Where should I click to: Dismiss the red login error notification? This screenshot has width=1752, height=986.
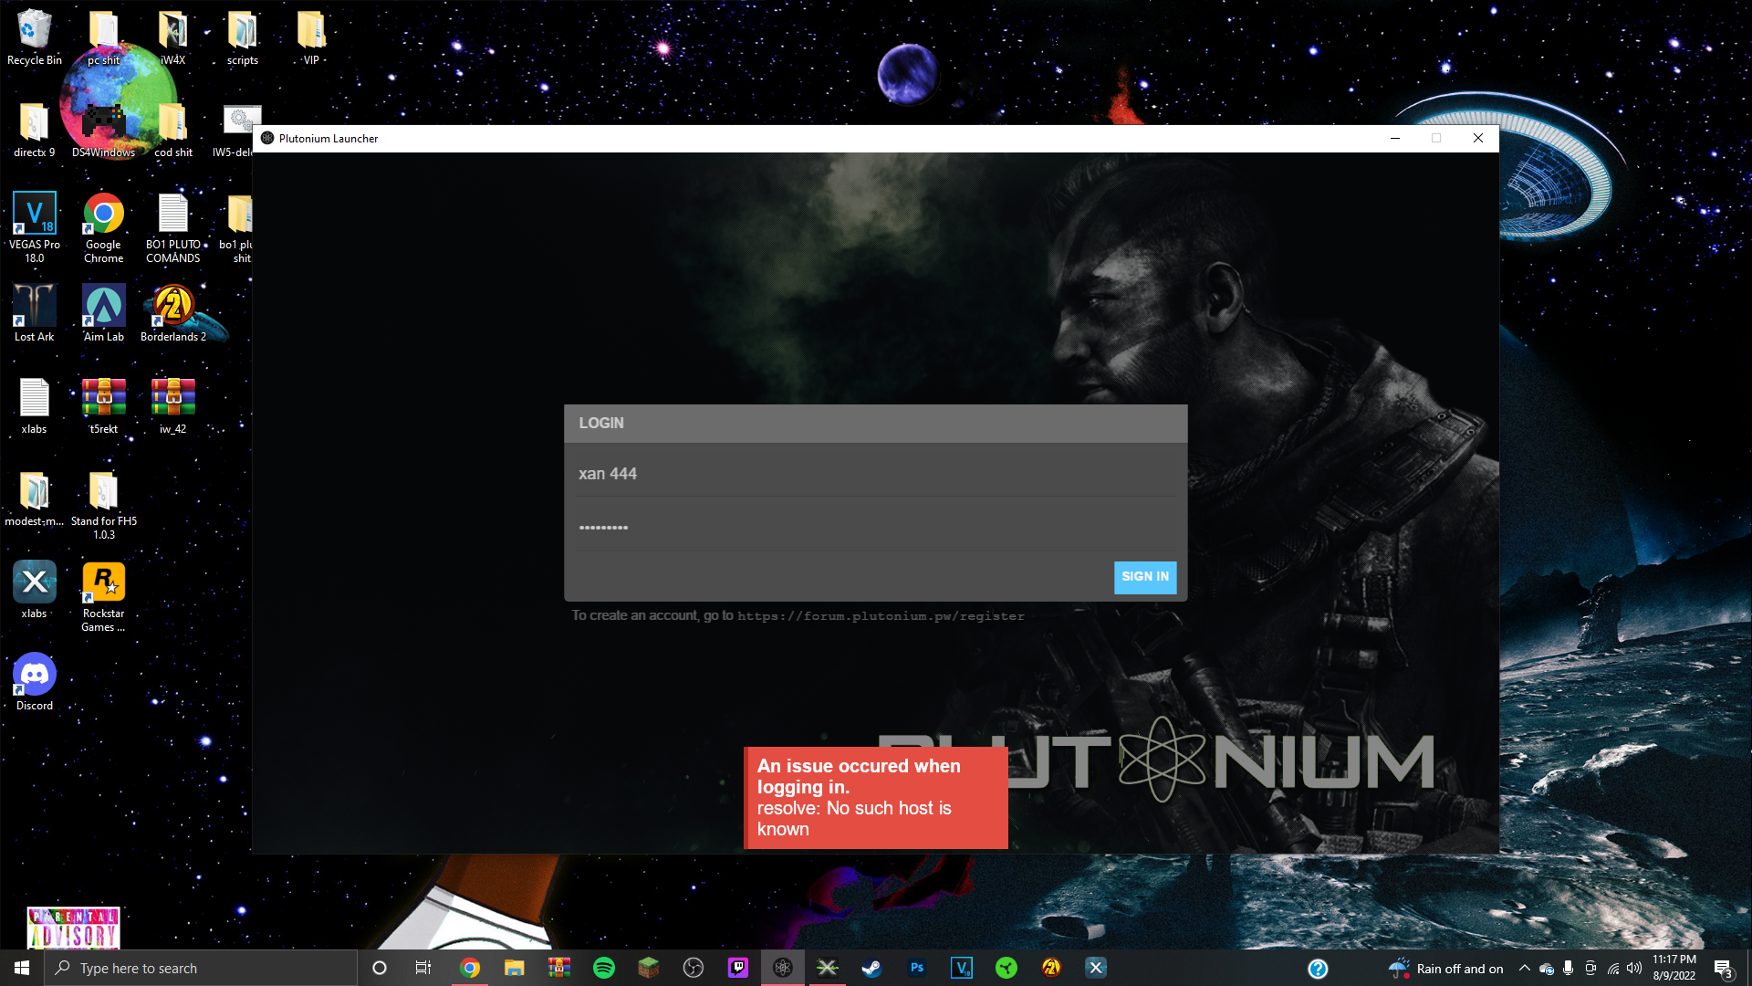tap(876, 798)
